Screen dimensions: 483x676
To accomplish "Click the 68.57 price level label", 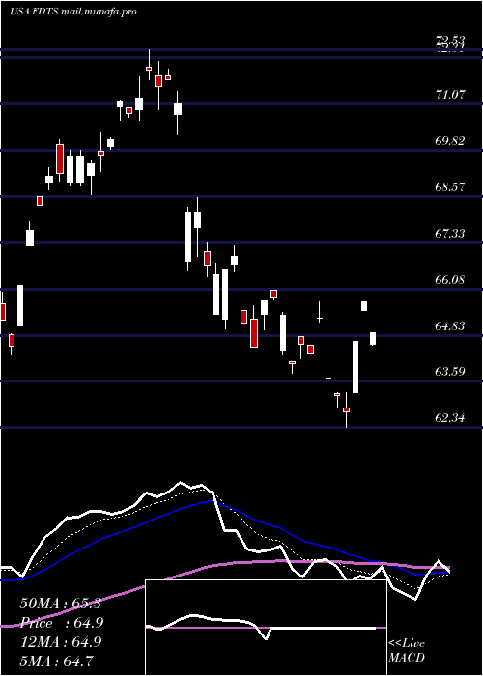I will tap(450, 186).
